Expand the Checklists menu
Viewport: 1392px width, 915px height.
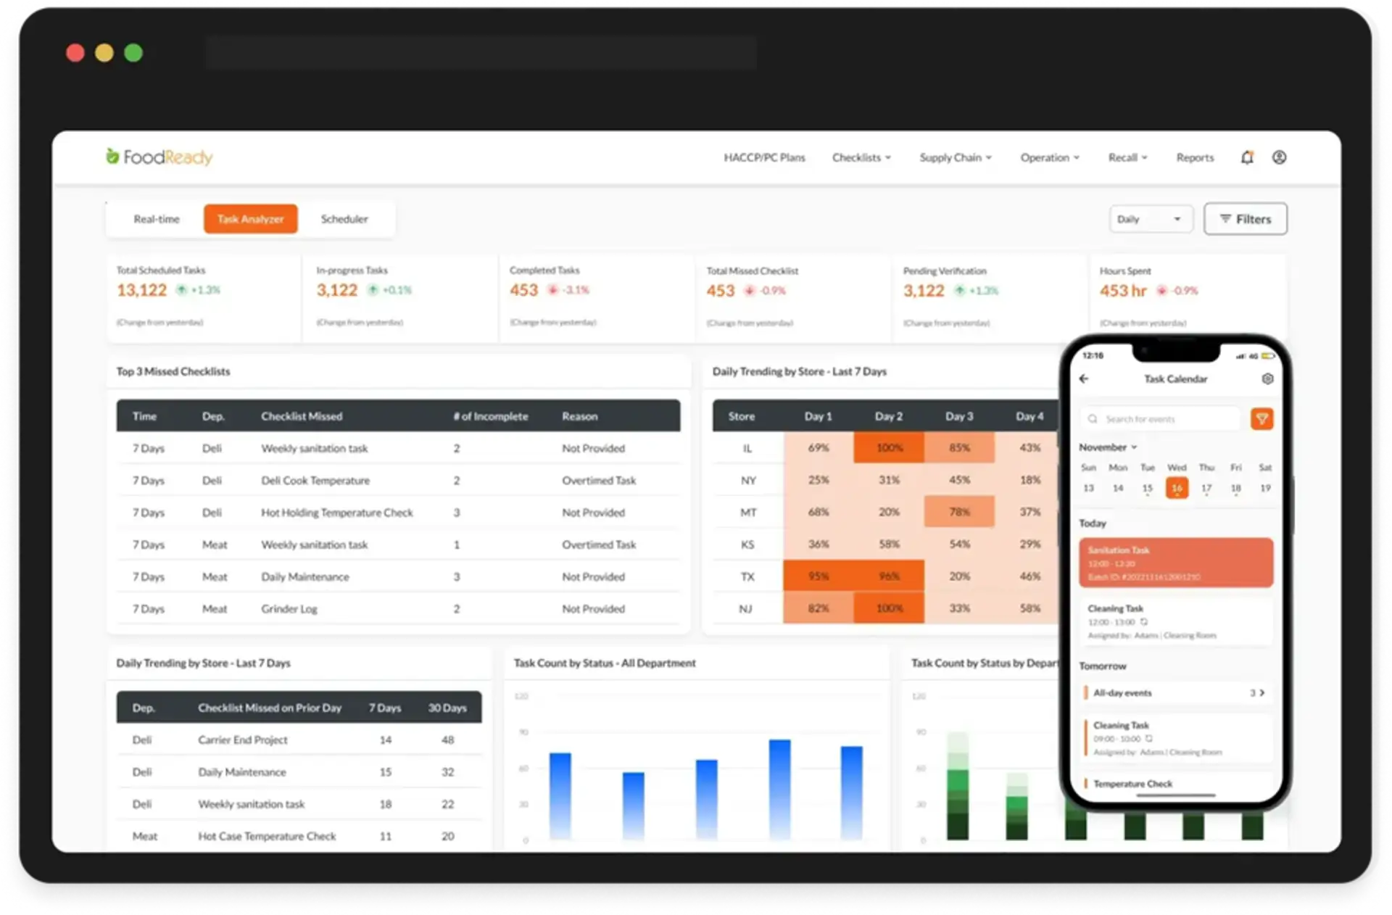(861, 157)
